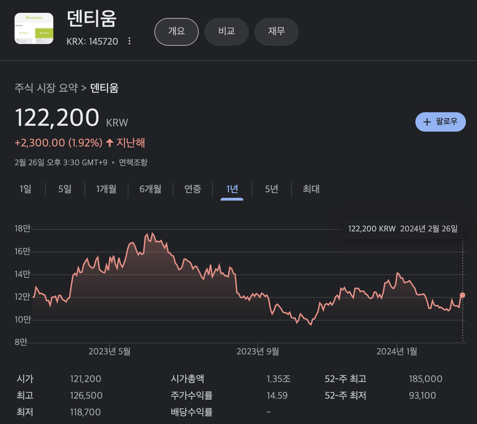This screenshot has width=477, height=424.
Task: Click the 최저 value 118,700
Action: pos(85,412)
